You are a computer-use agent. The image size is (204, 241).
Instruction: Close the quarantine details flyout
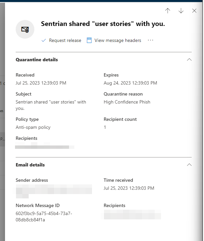[x=194, y=11]
